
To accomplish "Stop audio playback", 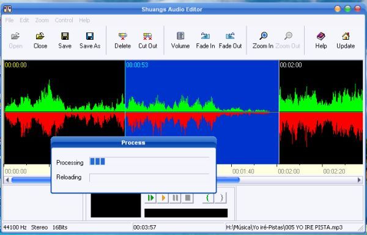I will click(188, 198).
